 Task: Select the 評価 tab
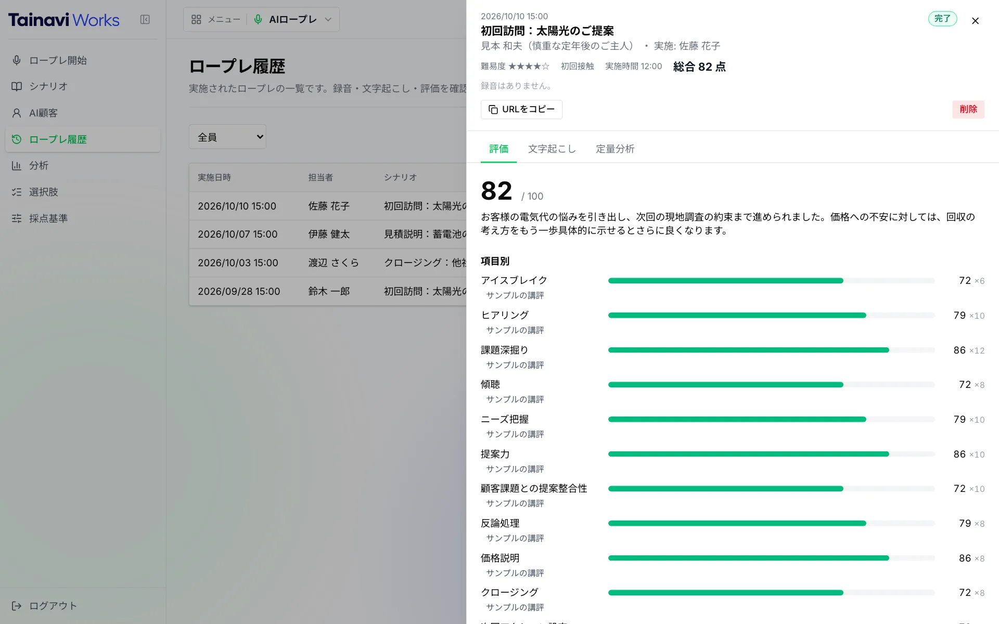[498, 149]
